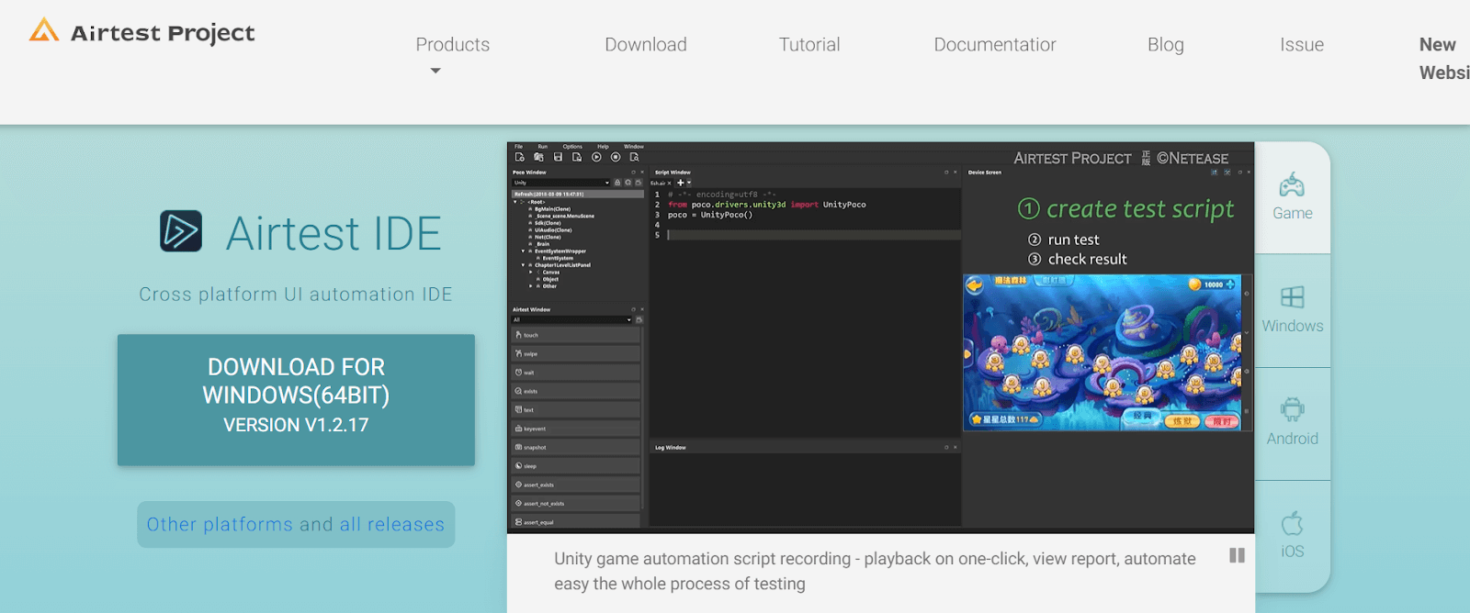This screenshot has width=1470, height=613.
Task: Open the New Website nav link
Action: coord(1443,58)
